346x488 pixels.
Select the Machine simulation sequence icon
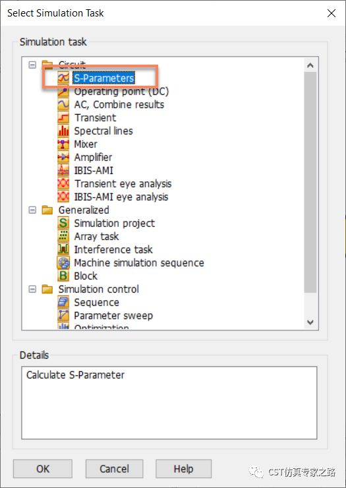point(63,262)
